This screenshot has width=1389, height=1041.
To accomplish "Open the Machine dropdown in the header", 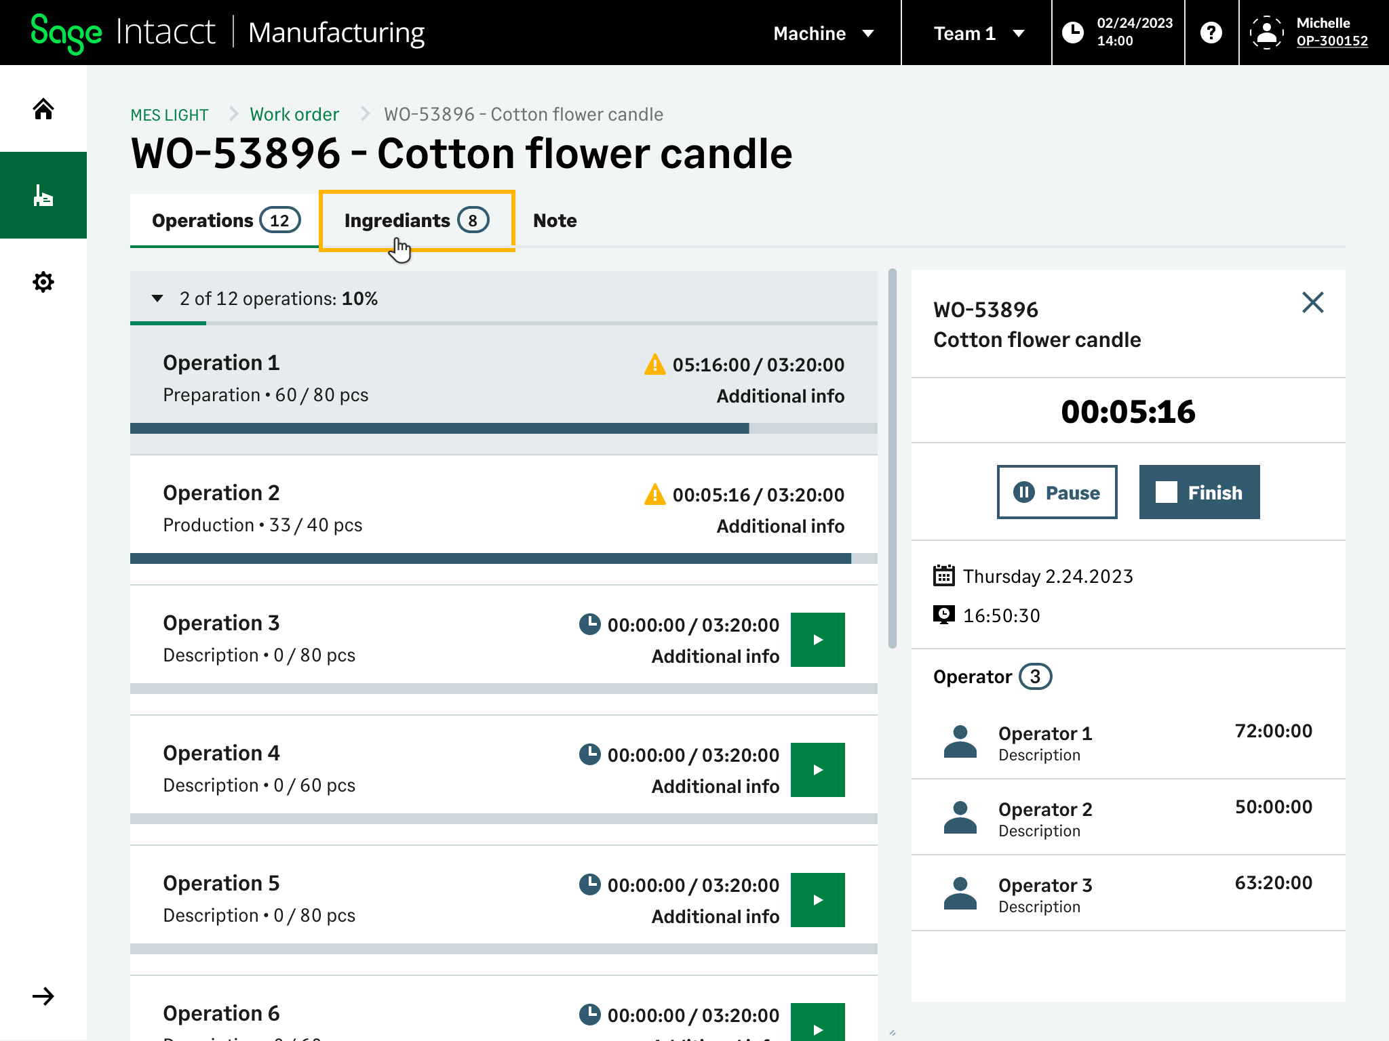I will coord(823,33).
